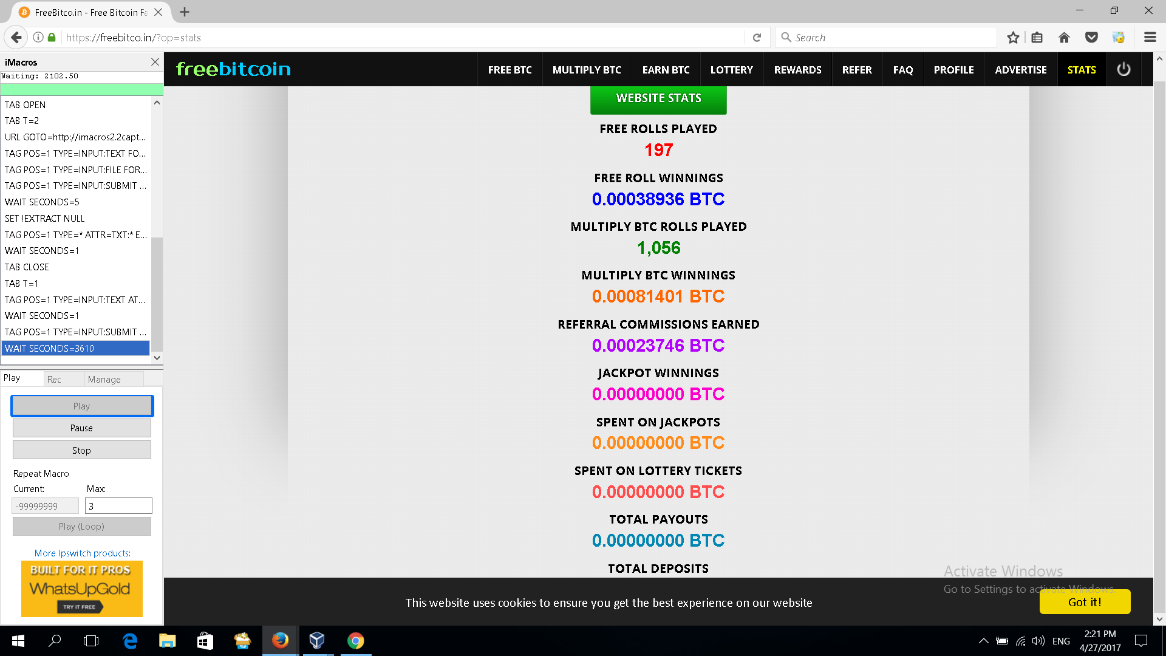The width and height of the screenshot is (1166, 656).
Task: Click the browser home icon
Action: click(x=1064, y=38)
